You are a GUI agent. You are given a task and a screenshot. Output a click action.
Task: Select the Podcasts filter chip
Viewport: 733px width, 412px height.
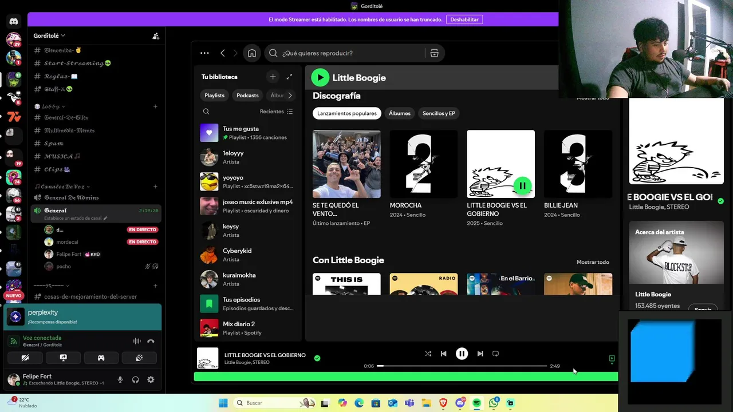coord(247,96)
